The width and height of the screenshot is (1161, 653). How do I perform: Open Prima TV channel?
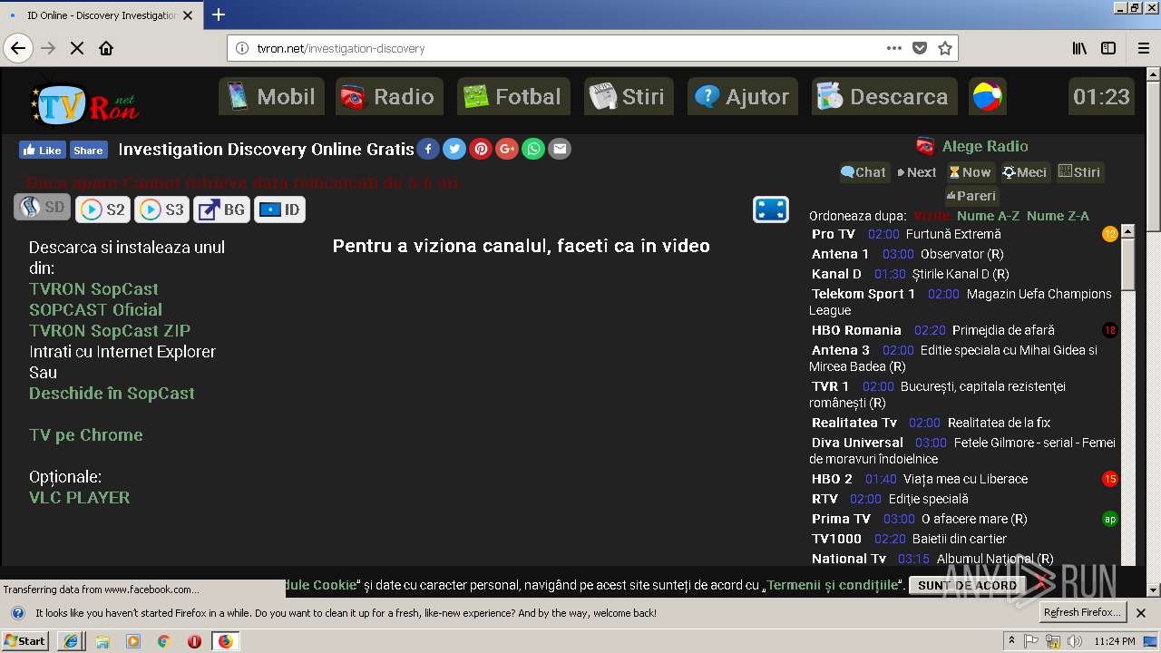tap(841, 519)
